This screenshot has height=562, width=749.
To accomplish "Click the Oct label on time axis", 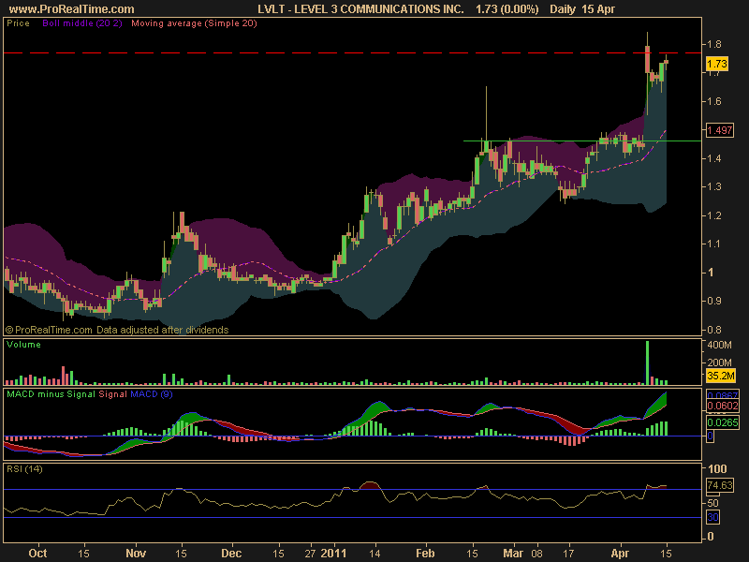I will coord(37,554).
